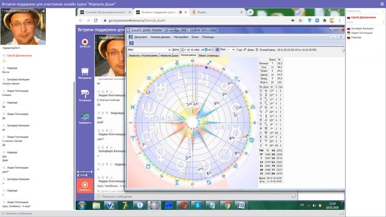Click the chrome Back arrow button

(81, 20)
